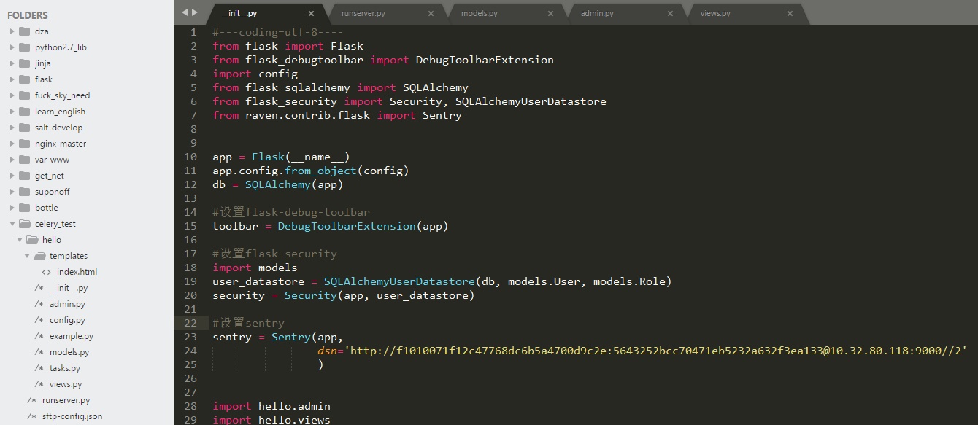The image size is (978, 425).
Task: Collapse the templates folder arrow
Action: click(27, 256)
